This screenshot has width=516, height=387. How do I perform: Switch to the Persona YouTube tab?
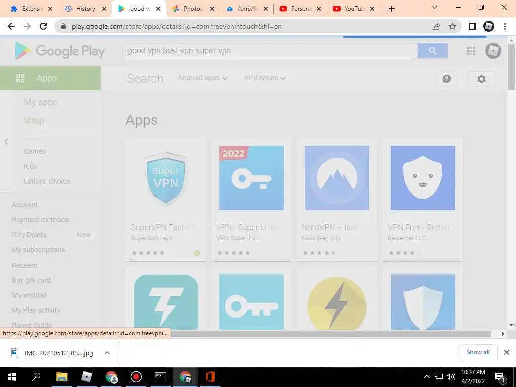click(300, 9)
